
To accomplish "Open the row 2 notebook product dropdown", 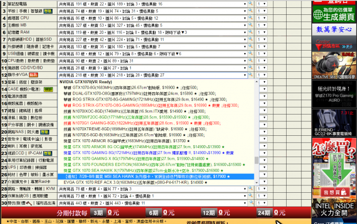I will click(x=152, y=4).
